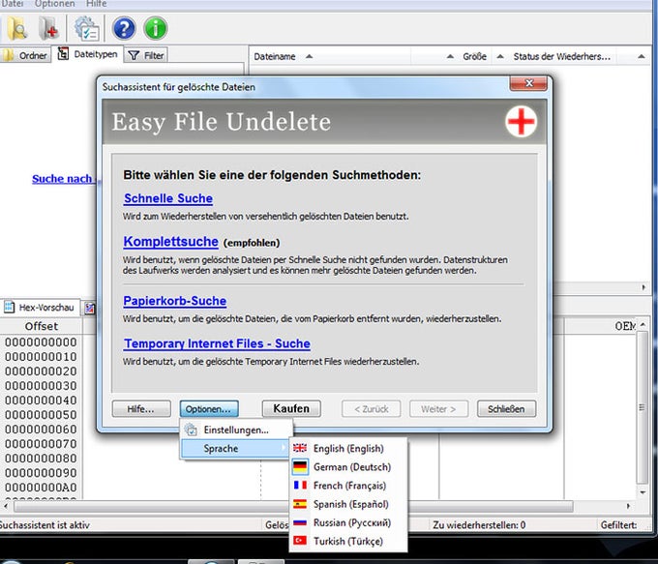Sort by Status der Wiederhers... column
Viewport: 658px width, 564px height.
(561, 56)
